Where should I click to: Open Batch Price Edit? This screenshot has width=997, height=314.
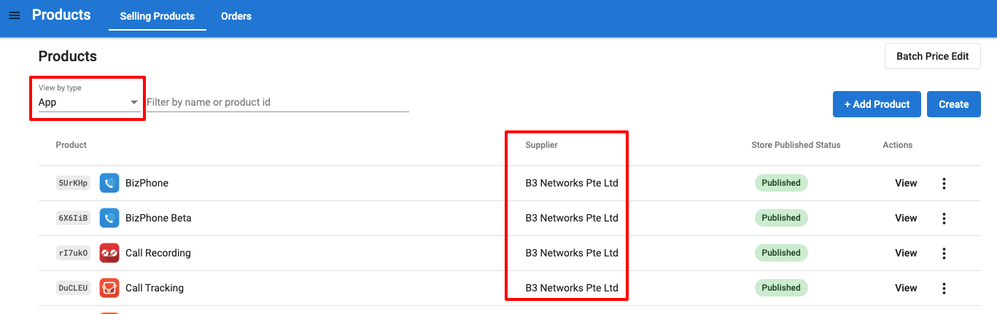click(x=933, y=56)
